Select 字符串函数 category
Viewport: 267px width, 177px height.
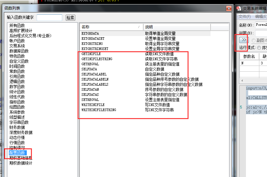19,122
